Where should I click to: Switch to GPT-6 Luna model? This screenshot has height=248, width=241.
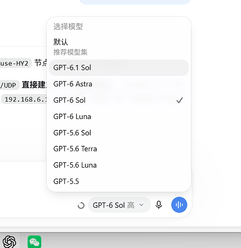[119, 117]
